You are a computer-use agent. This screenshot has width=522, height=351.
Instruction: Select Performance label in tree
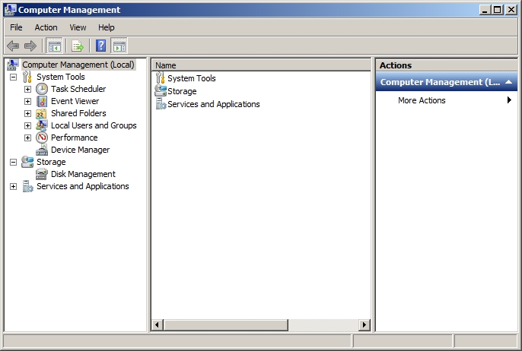(x=74, y=138)
